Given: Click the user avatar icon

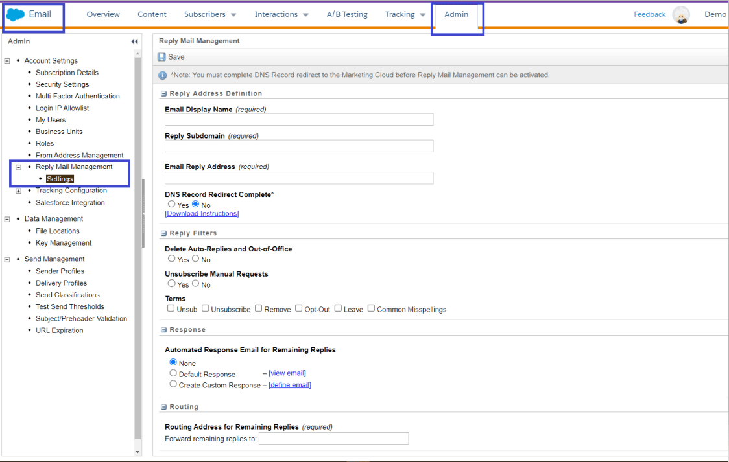Looking at the screenshot, I should tap(680, 15).
